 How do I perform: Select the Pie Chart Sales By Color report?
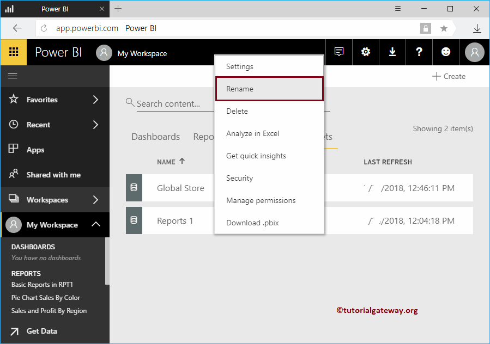(x=45, y=298)
